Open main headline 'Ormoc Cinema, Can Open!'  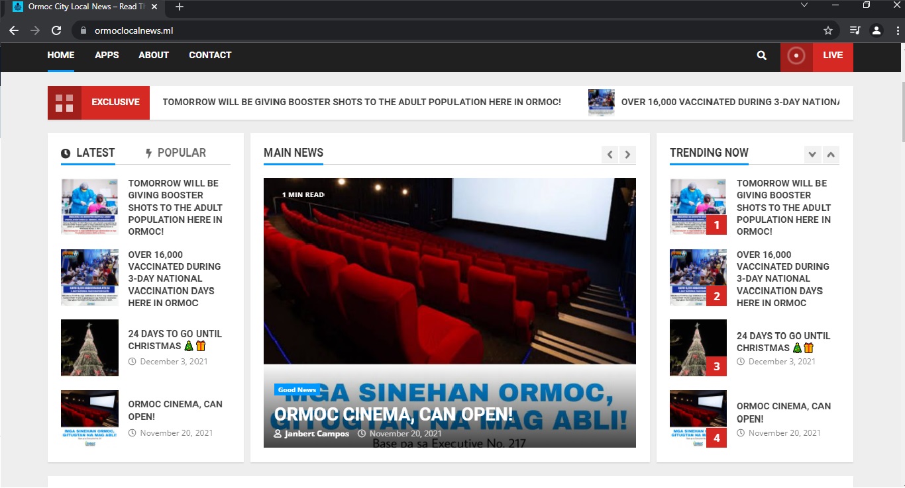coord(394,415)
